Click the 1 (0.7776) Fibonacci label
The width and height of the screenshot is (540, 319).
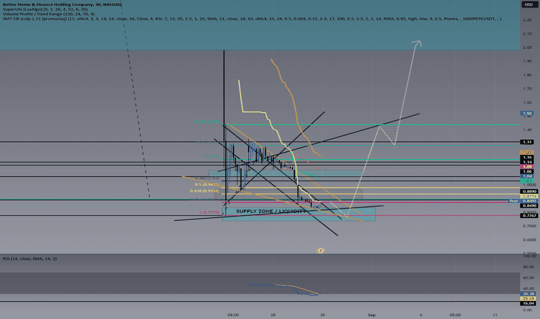209,212
